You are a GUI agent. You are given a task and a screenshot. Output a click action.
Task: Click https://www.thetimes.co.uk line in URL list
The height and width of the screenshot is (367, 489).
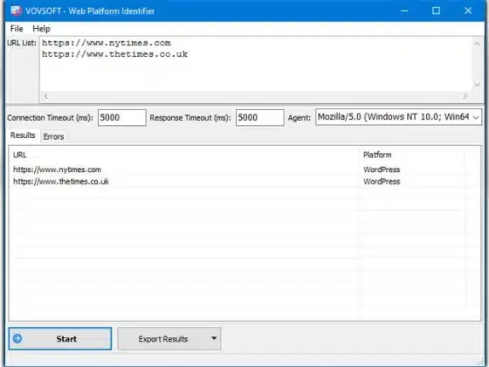click(114, 54)
